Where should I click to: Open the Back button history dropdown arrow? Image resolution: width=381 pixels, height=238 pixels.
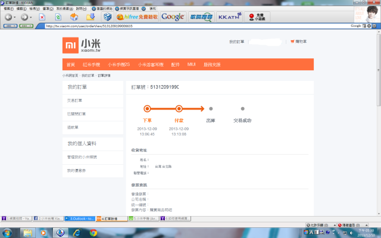click(14, 17)
